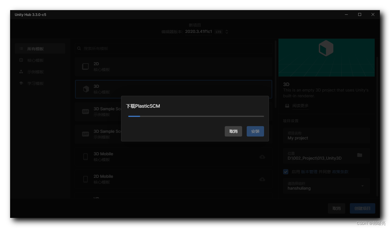Download the 3D Mobile template via cloud icon
Screen dimensions: 390x228
click(x=262, y=157)
